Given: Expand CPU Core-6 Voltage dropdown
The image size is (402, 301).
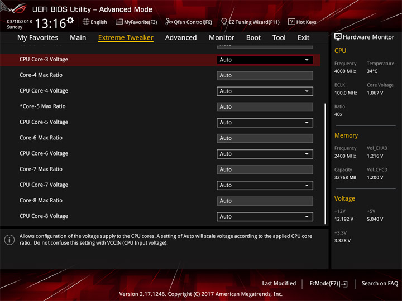Looking at the screenshot, I should [x=265, y=154].
